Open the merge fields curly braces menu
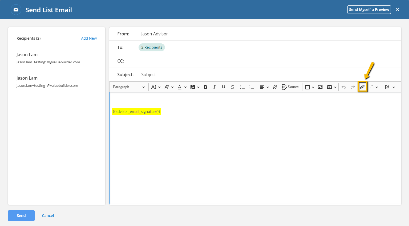 (374, 87)
